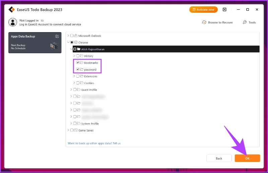
Task: Expand the Extensions folder node
Action: 74,76
